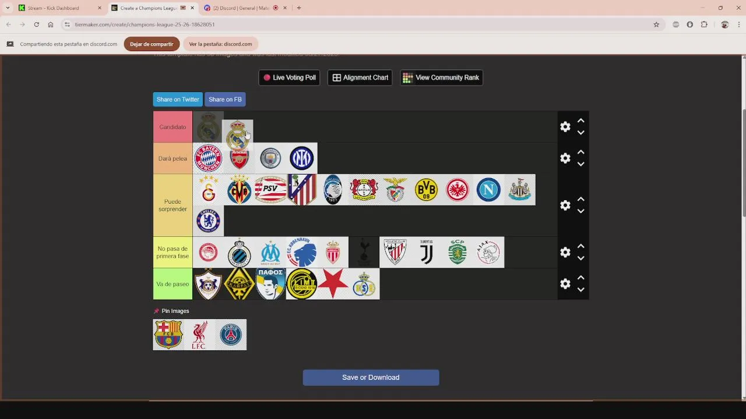Screen dimensions: 746x419
Task: Open settings gear for Puede sorprender tier
Action: [565, 205]
